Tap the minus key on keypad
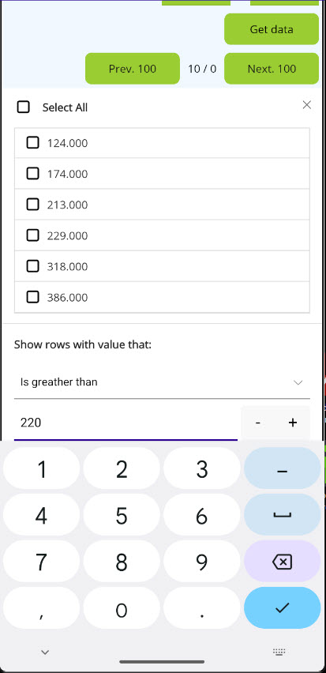The width and height of the screenshot is (326, 673). 283,468
